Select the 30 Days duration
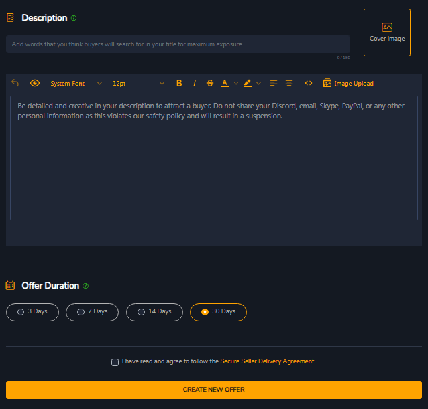The height and width of the screenshot is (409, 428). point(219,312)
